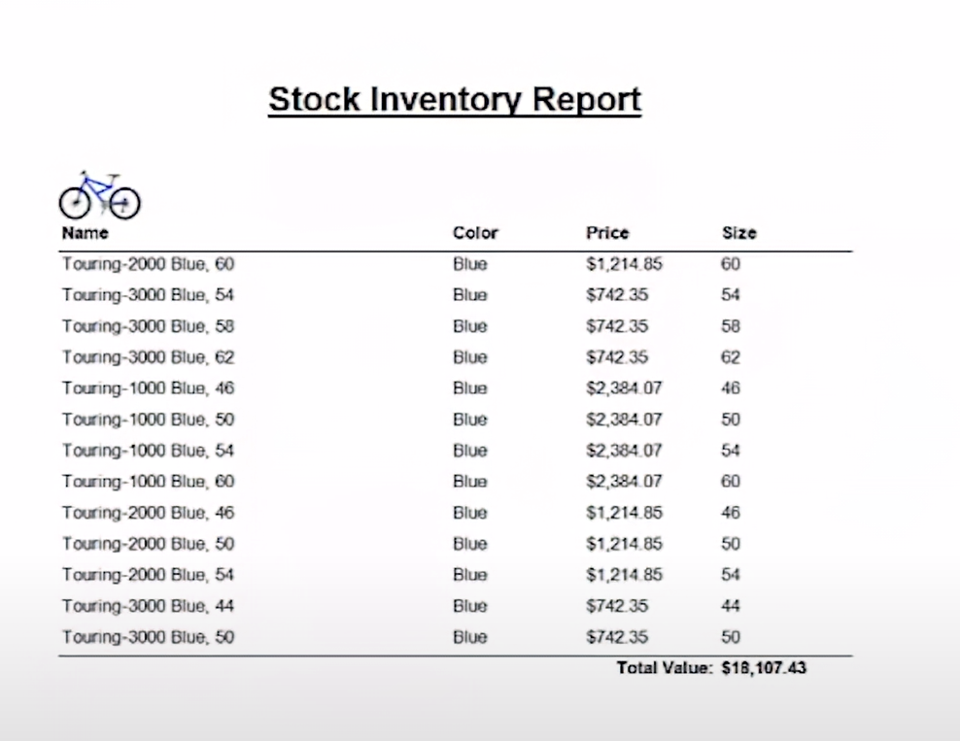The height and width of the screenshot is (741, 960).
Task: Select the Name column header
Action: (86, 233)
